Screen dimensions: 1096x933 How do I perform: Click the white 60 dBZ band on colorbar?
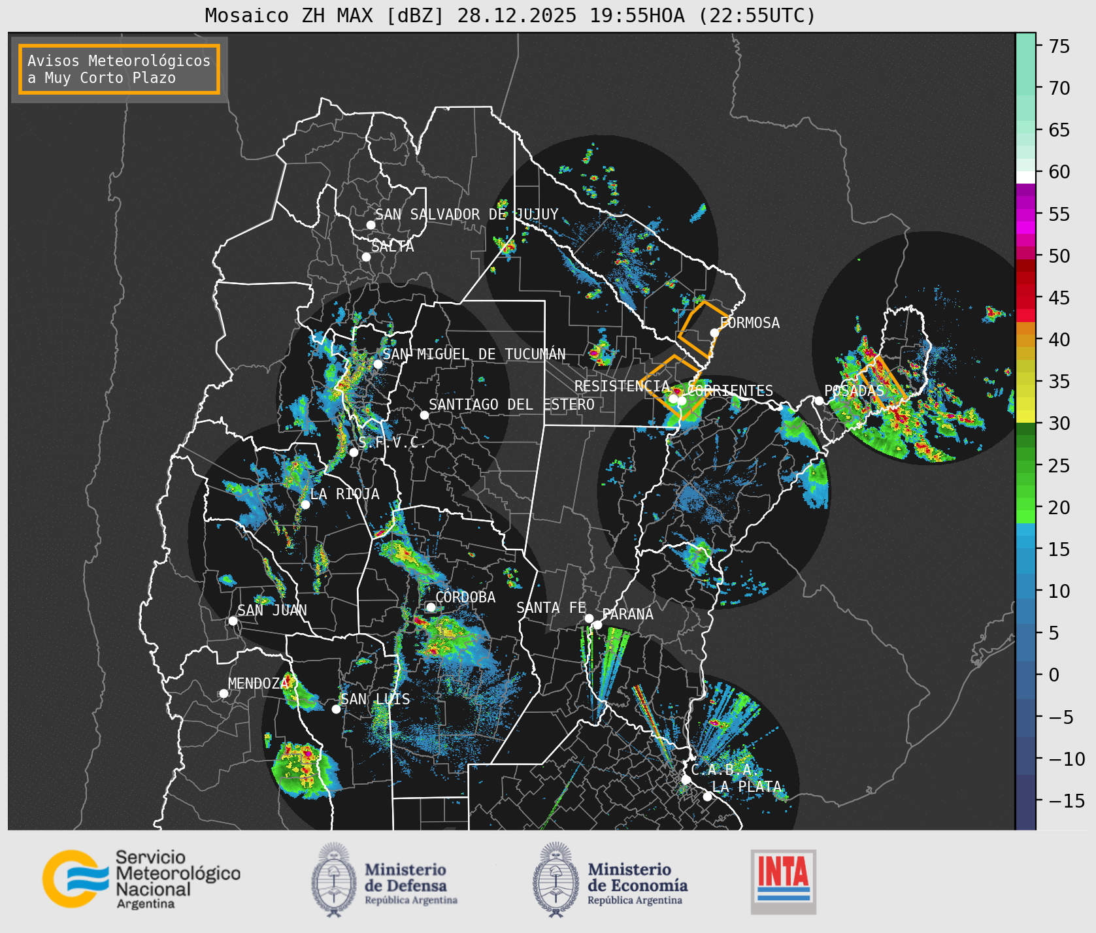pos(1025,177)
